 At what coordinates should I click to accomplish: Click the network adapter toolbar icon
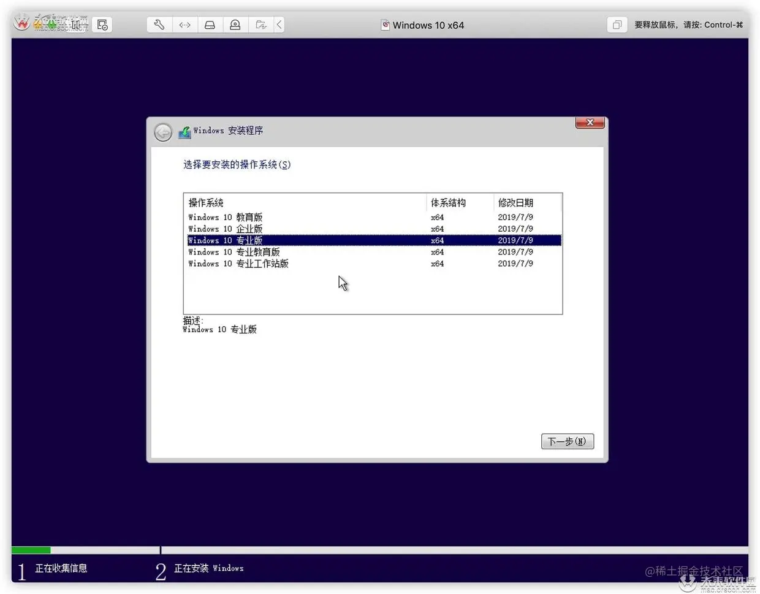click(184, 25)
